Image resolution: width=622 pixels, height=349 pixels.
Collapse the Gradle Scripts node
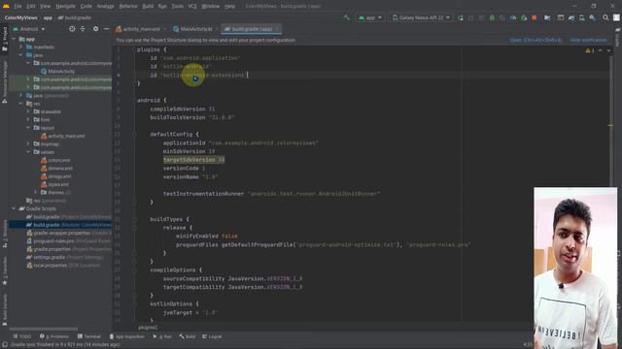coord(15,208)
